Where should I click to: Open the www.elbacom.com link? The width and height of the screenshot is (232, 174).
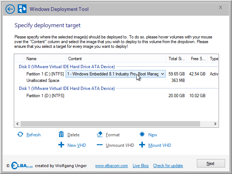(111, 166)
